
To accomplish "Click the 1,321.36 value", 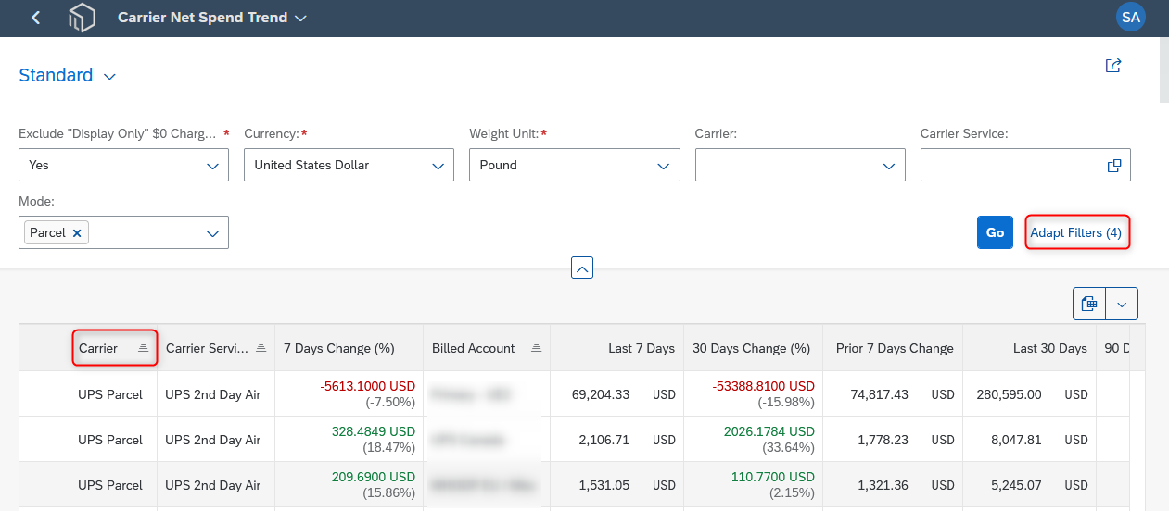I will pyautogui.click(x=883, y=485).
